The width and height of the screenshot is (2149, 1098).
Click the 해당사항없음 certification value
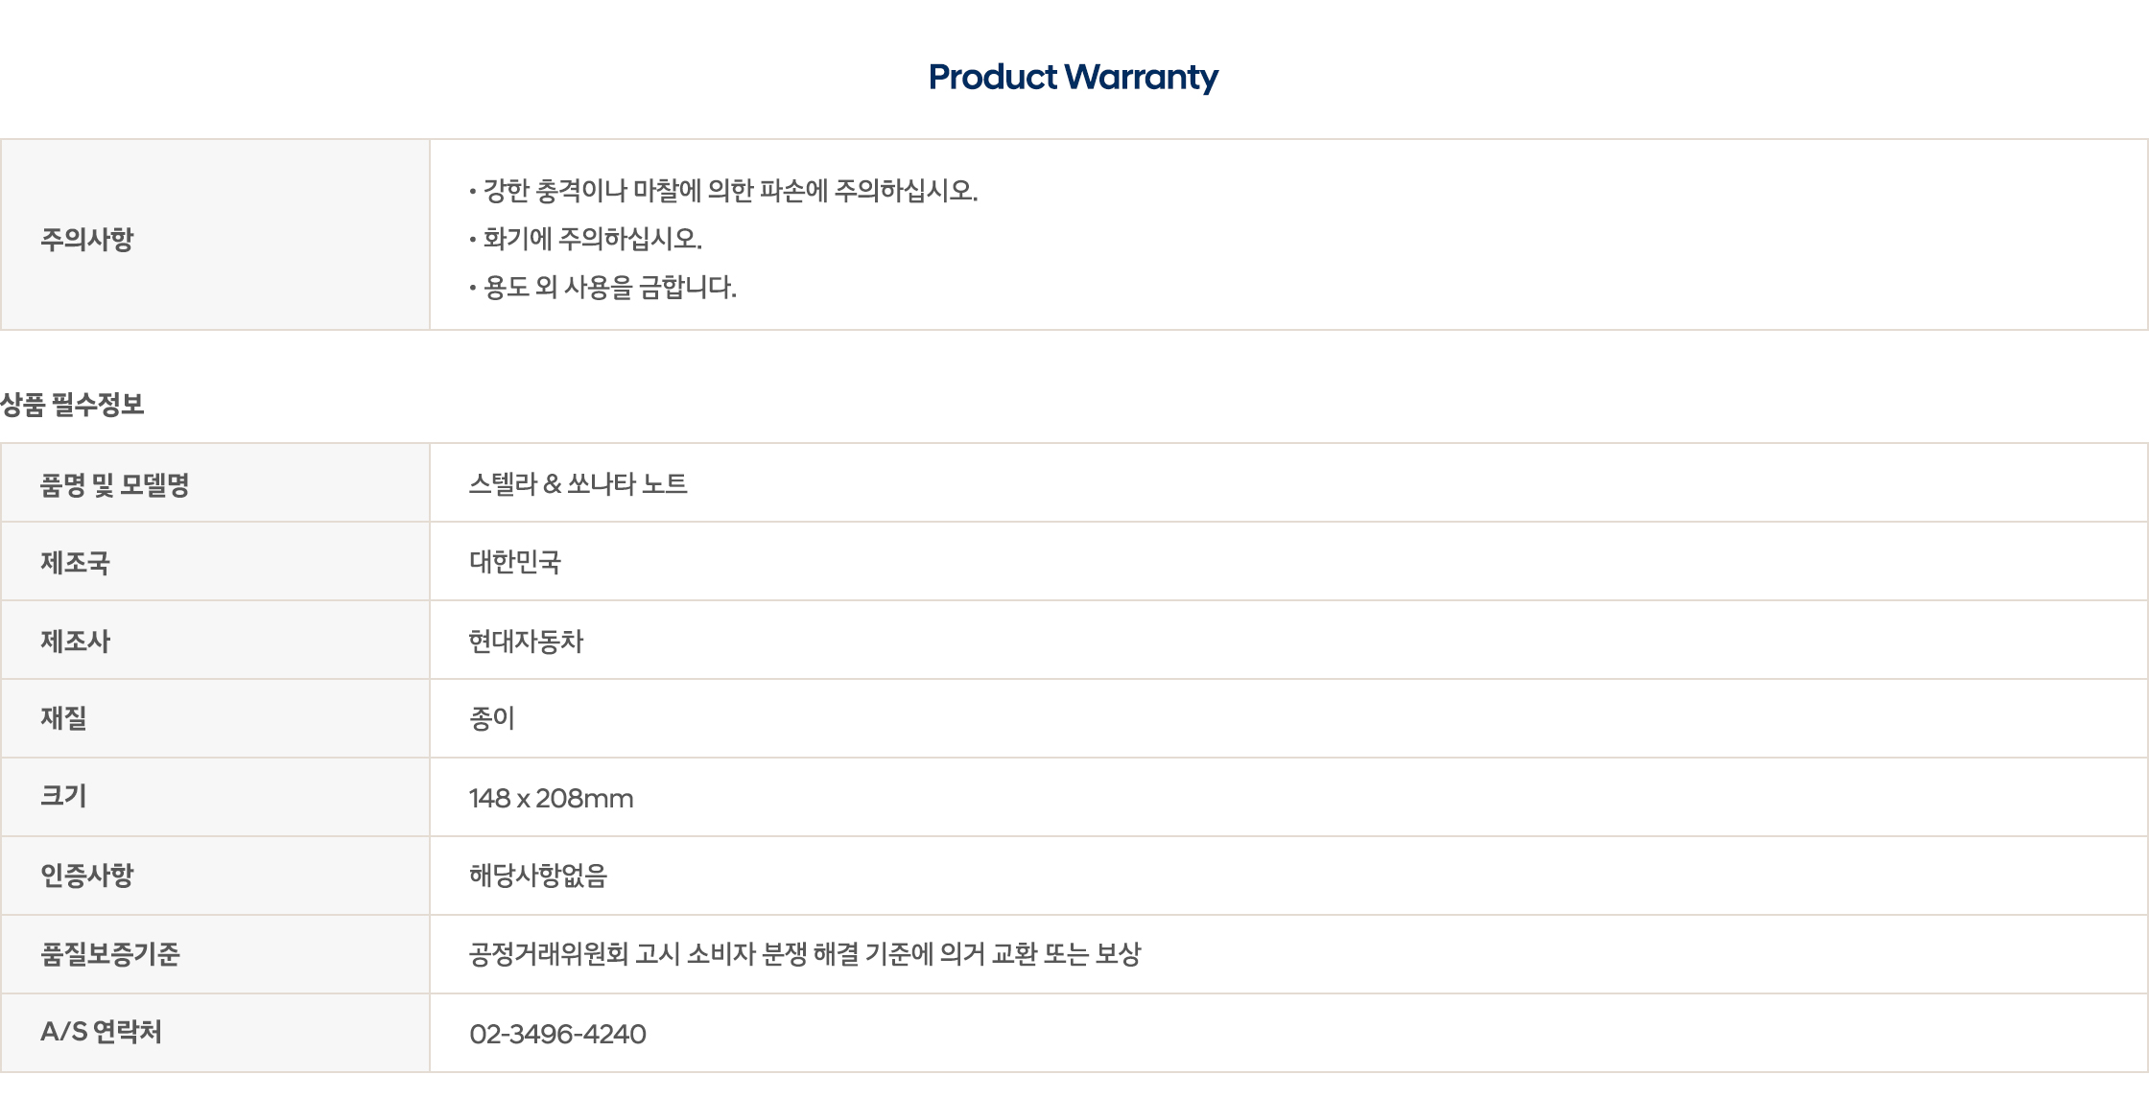(538, 876)
